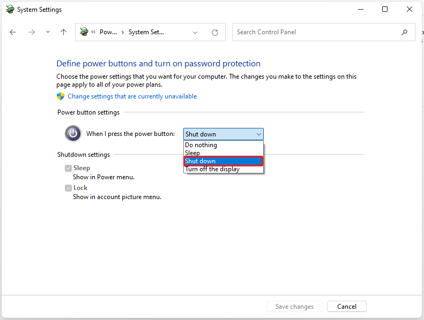Expand the address bar history chevron
The height and width of the screenshot is (320, 424).
195,33
